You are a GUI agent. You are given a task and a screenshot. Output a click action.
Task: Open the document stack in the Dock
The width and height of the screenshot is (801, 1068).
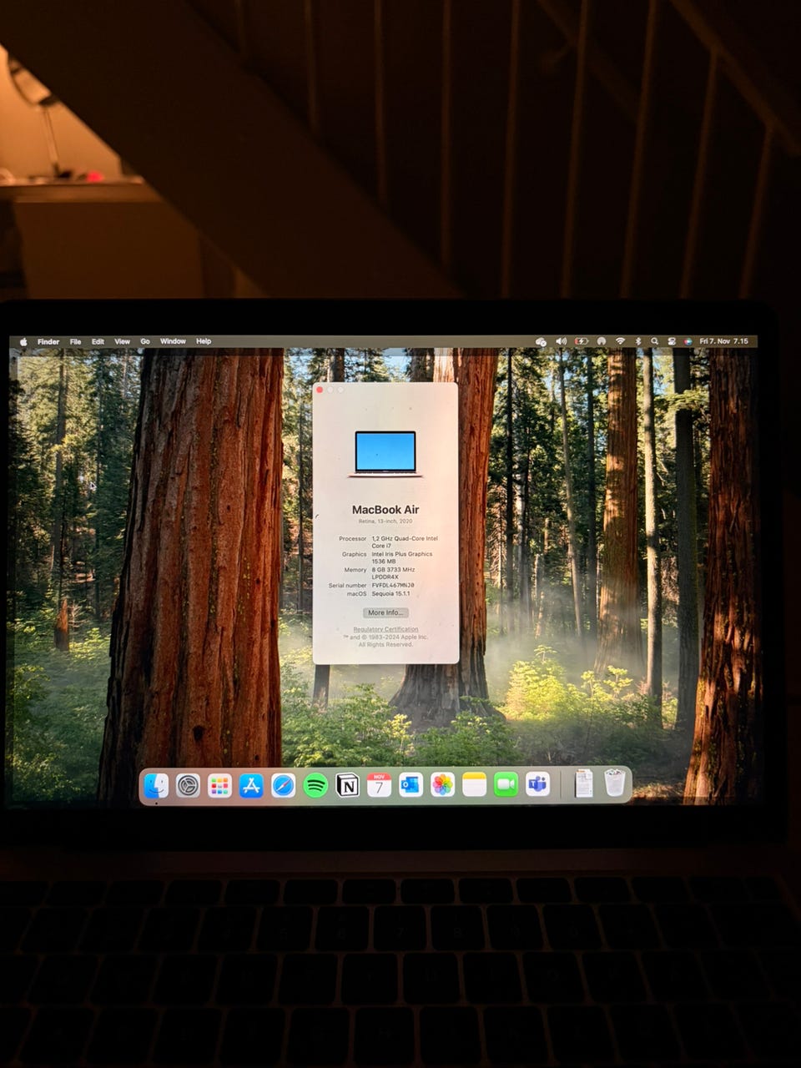[x=583, y=783]
